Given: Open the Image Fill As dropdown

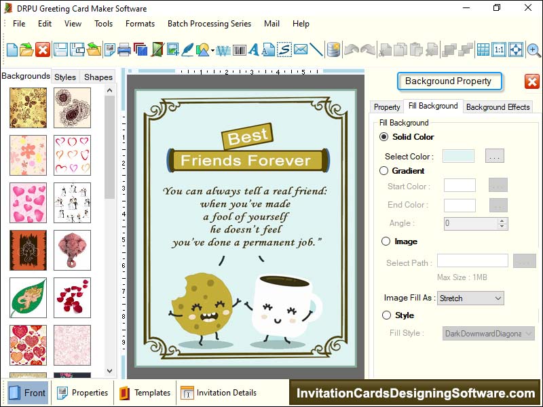Looking at the screenshot, I should (470, 298).
